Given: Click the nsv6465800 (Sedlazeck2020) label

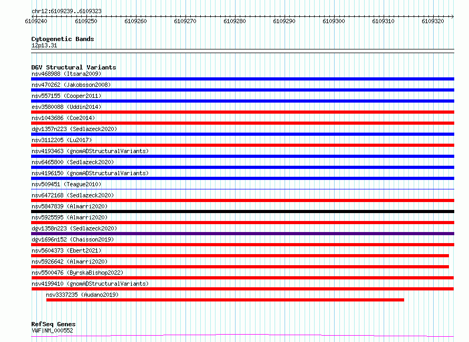Looking at the screenshot, I should (73, 162).
